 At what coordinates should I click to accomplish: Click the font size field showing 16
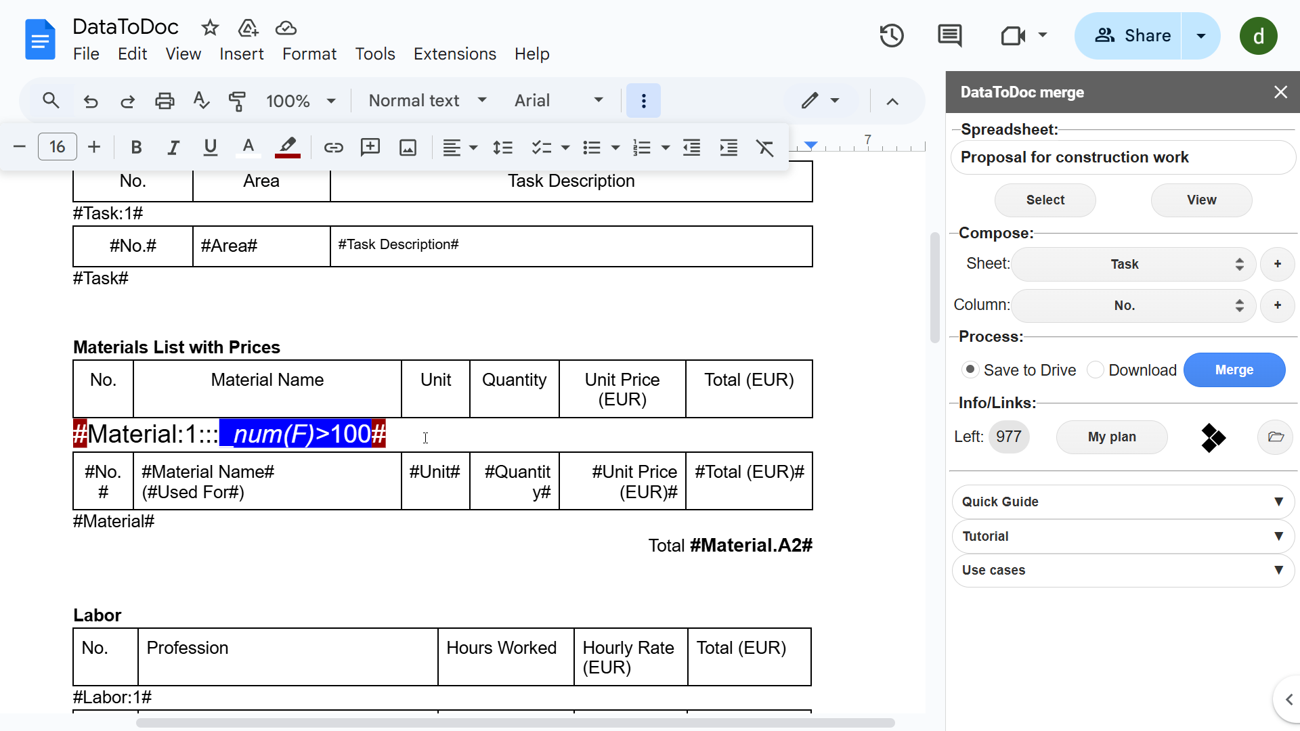58,147
